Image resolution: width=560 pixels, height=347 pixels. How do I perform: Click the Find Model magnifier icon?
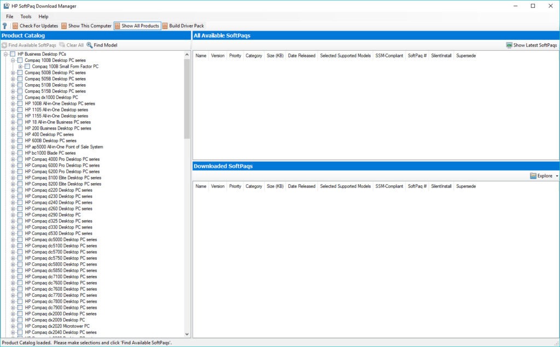pos(90,45)
